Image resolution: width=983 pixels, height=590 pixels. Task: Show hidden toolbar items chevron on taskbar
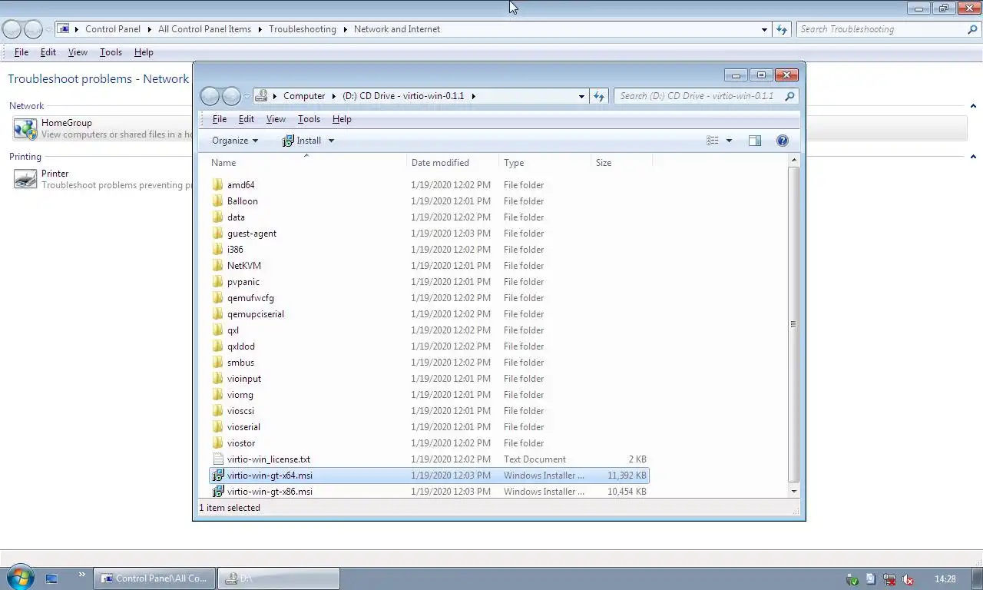tap(81, 575)
